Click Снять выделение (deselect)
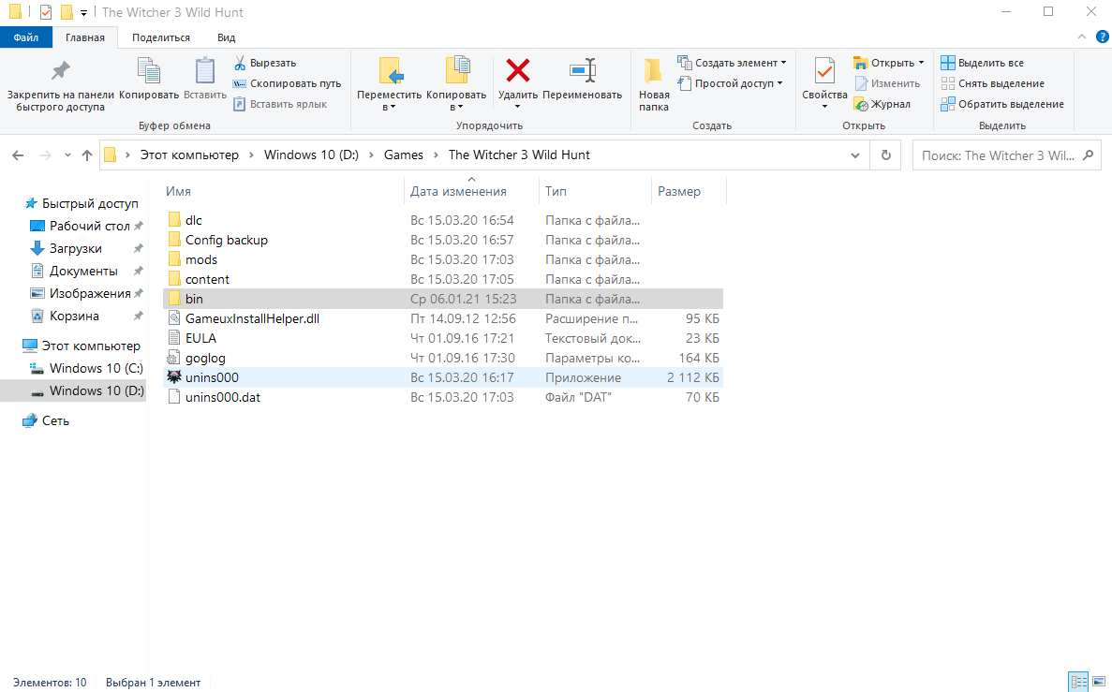The image size is (1112, 692). coord(993,83)
